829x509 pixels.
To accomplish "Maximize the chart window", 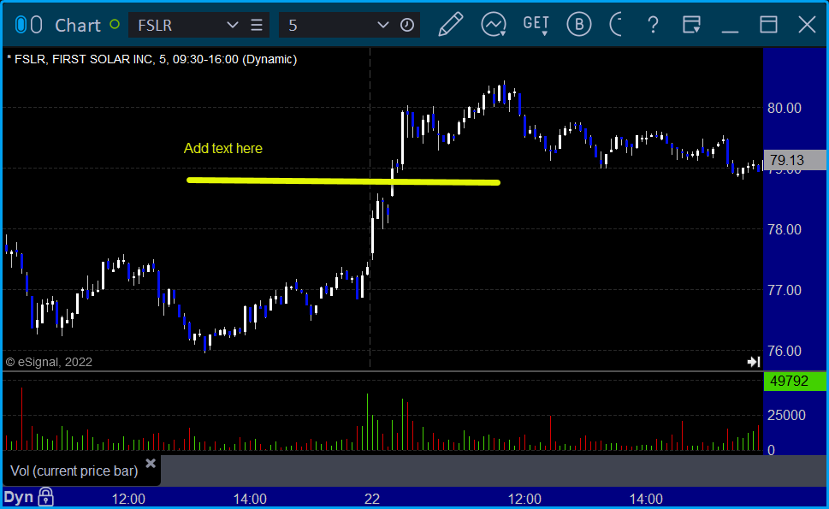I will (x=768, y=24).
